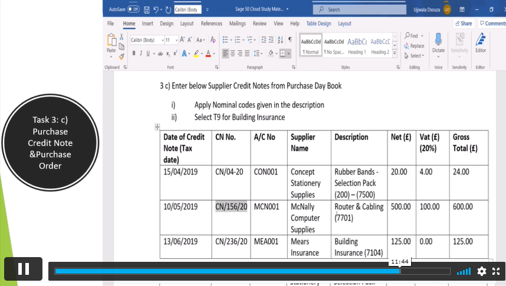The height and width of the screenshot is (286, 506).
Task: Open video settings gear
Action: pos(481,271)
